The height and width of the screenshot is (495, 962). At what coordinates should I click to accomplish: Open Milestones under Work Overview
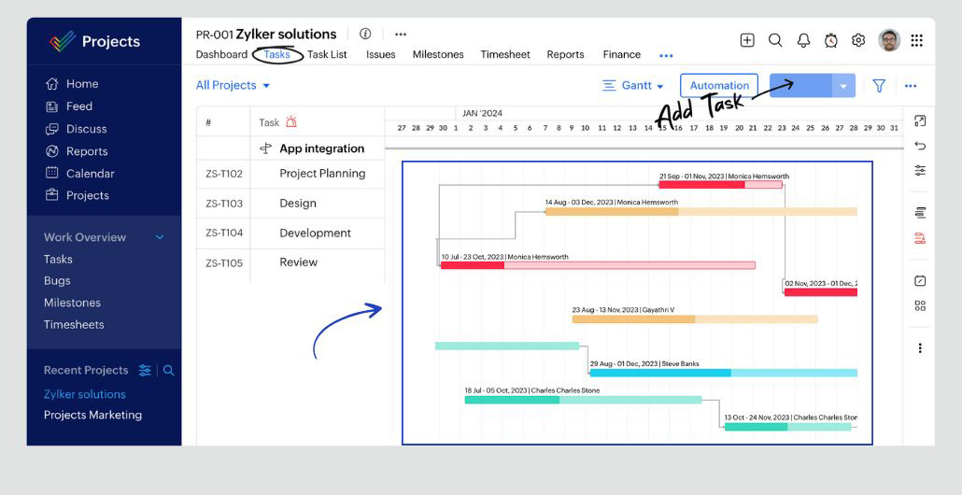tap(72, 303)
